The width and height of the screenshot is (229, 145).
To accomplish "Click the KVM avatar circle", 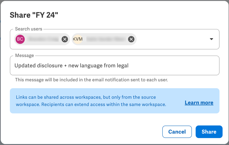I will tap(78, 39).
